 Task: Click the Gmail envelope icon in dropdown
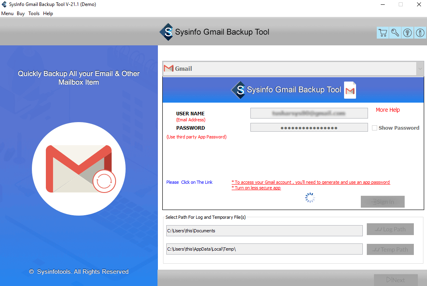tap(169, 68)
